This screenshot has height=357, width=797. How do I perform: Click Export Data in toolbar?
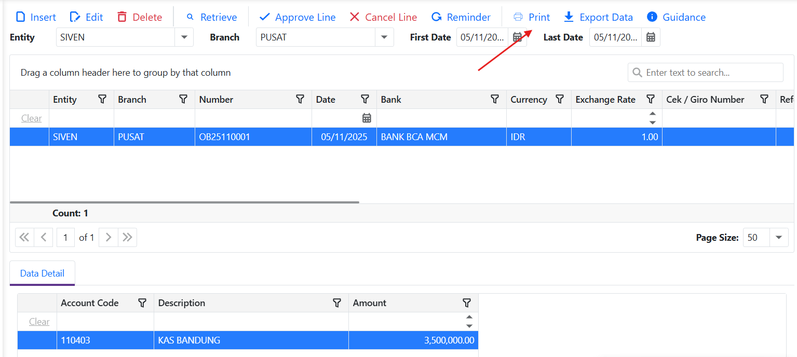pos(598,17)
